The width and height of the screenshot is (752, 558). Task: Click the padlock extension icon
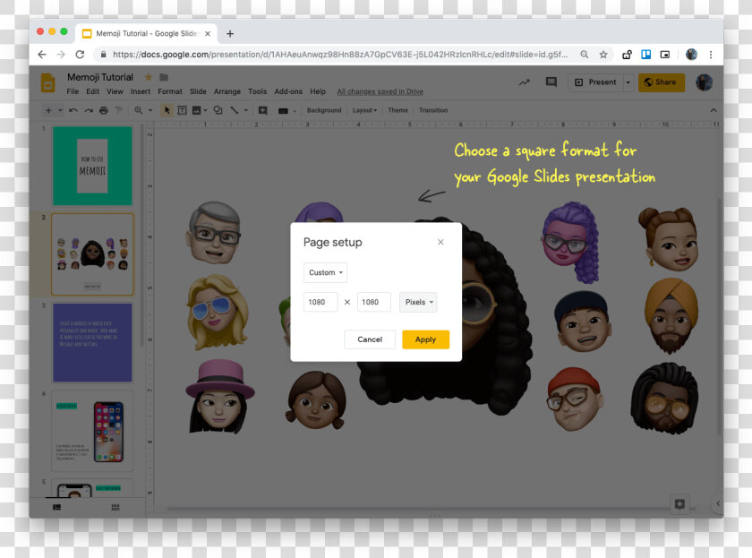click(x=627, y=55)
